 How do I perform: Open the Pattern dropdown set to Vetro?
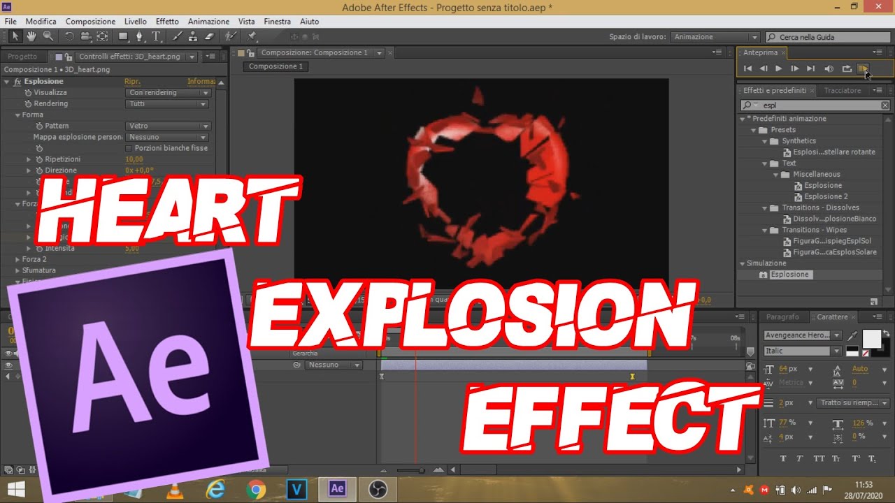click(168, 126)
